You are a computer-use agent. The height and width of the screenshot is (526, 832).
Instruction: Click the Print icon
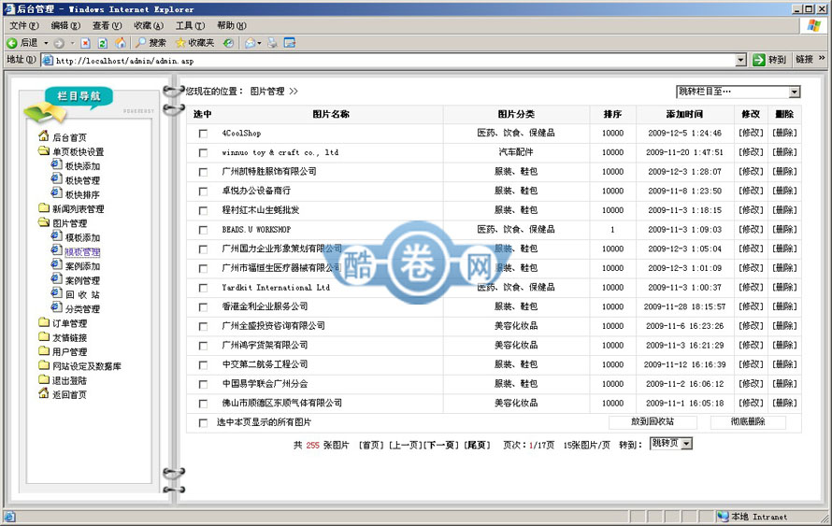tap(272, 43)
